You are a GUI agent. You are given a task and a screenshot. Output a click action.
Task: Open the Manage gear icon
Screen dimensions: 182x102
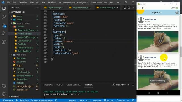pyautogui.click(x=4, y=94)
